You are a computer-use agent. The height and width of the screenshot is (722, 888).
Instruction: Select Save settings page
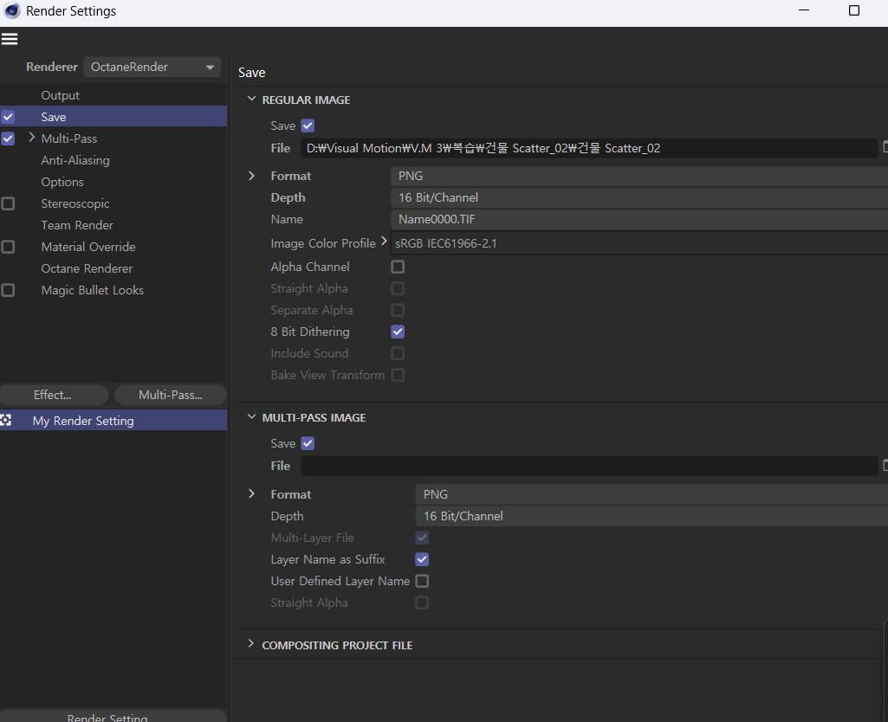[x=53, y=117]
